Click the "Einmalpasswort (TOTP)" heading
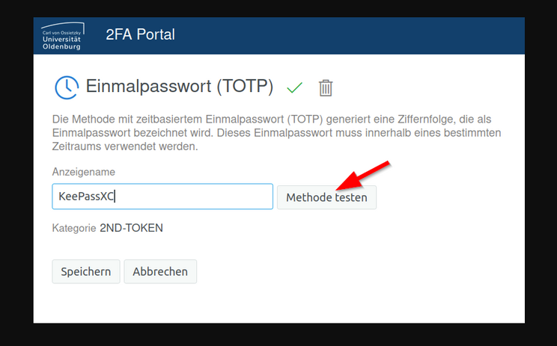 tap(180, 85)
